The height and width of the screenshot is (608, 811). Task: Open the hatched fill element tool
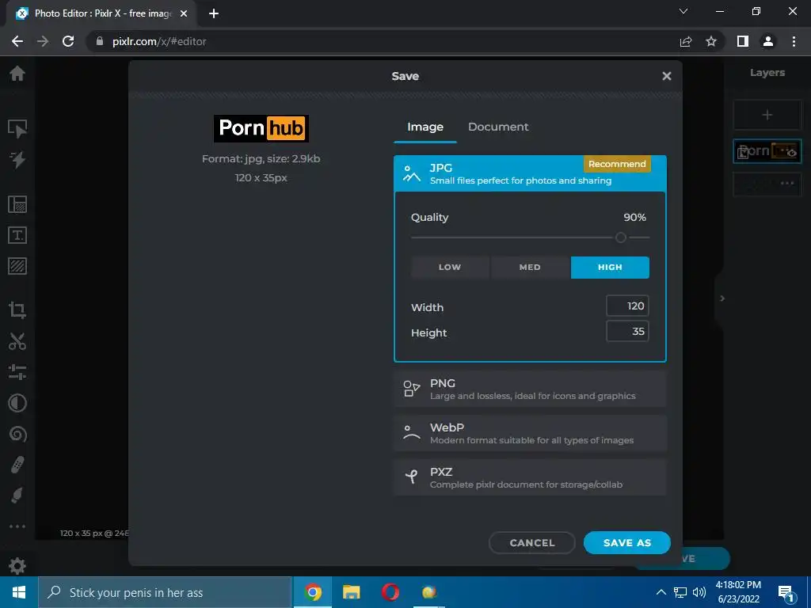17,266
